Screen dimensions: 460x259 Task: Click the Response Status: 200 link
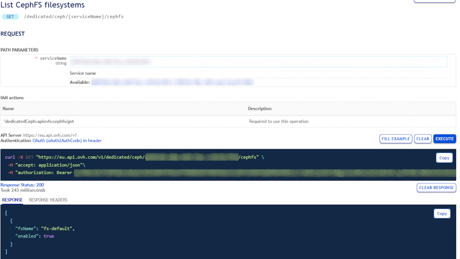click(x=22, y=185)
